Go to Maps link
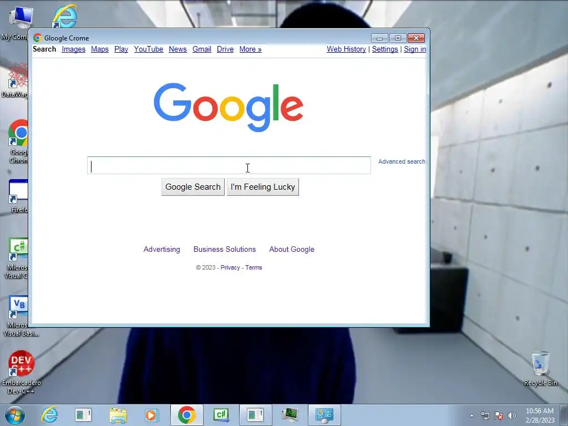The width and height of the screenshot is (568, 426). [x=100, y=49]
